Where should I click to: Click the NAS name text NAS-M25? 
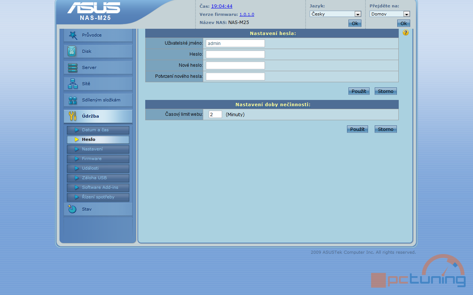click(x=239, y=22)
